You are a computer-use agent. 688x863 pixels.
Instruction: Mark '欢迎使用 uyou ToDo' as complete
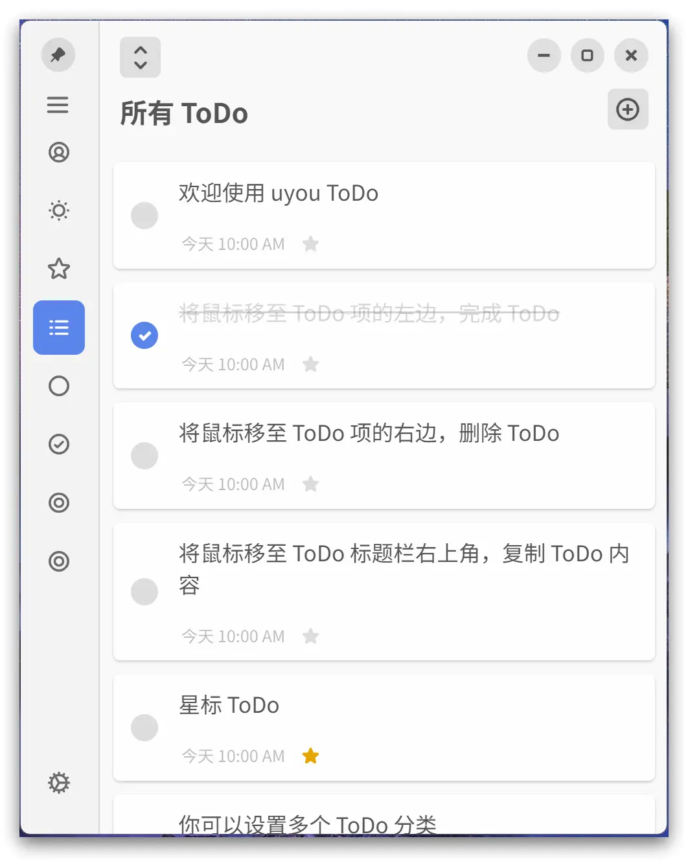(x=144, y=216)
